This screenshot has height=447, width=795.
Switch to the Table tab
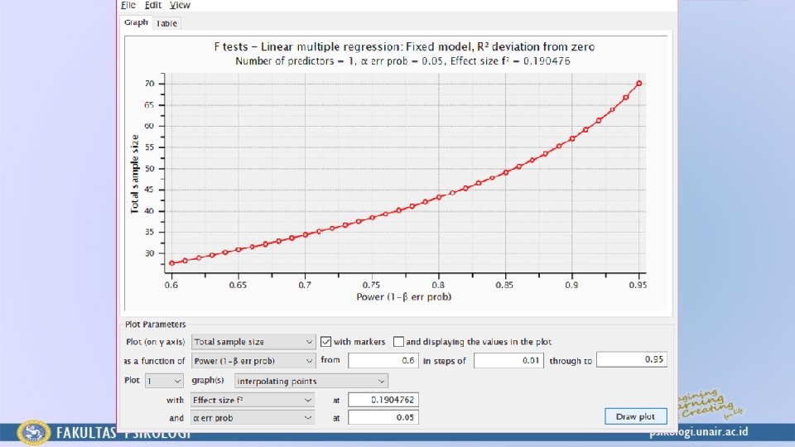click(166, 23)
